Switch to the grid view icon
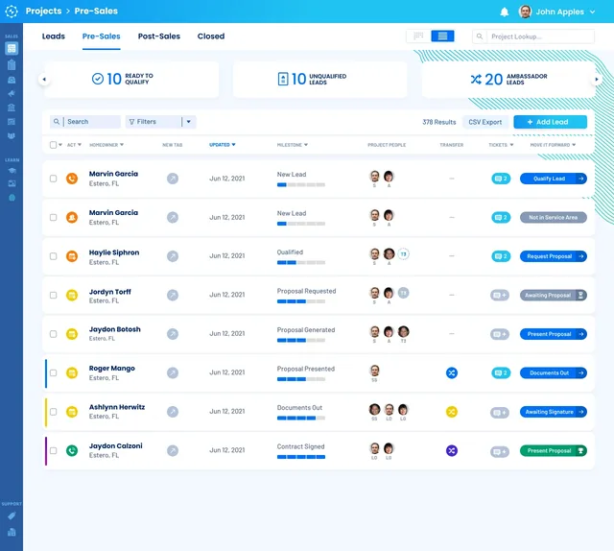This screenshot has height=551, width=614. tap(418, 36)
